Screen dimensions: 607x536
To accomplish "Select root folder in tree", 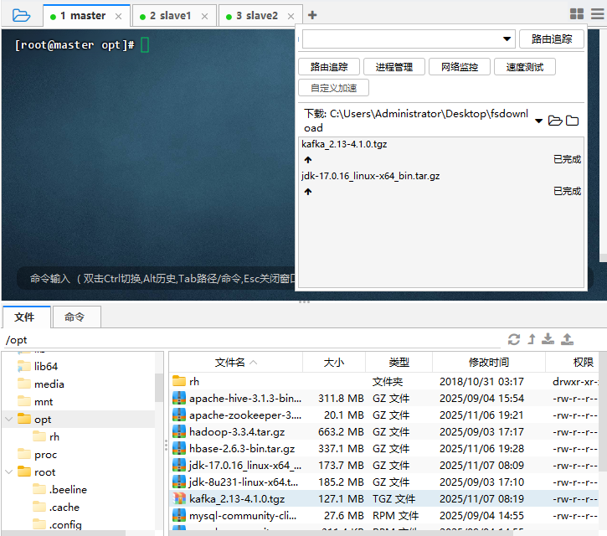I will point(37,472).
